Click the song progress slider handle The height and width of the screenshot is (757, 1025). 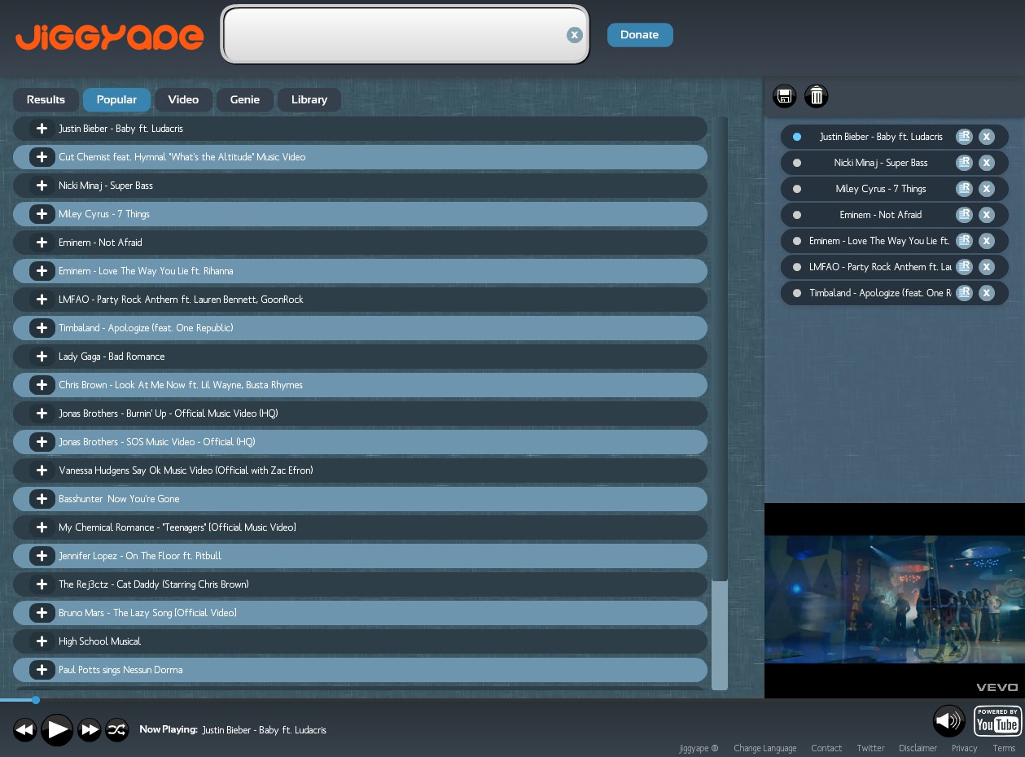coord(36,700)
